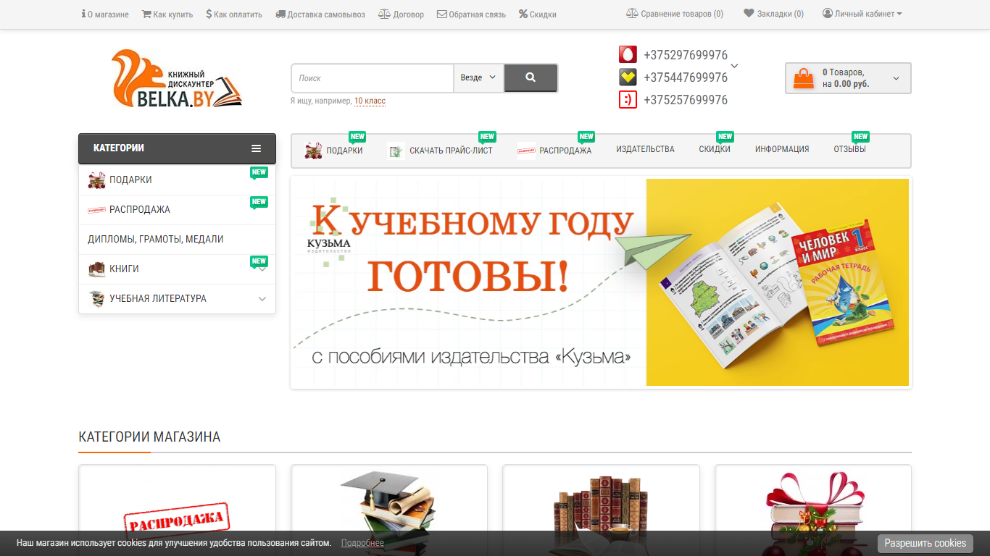
Task: Click the Разрешить cookies button
Action: (x=925, y=543)
